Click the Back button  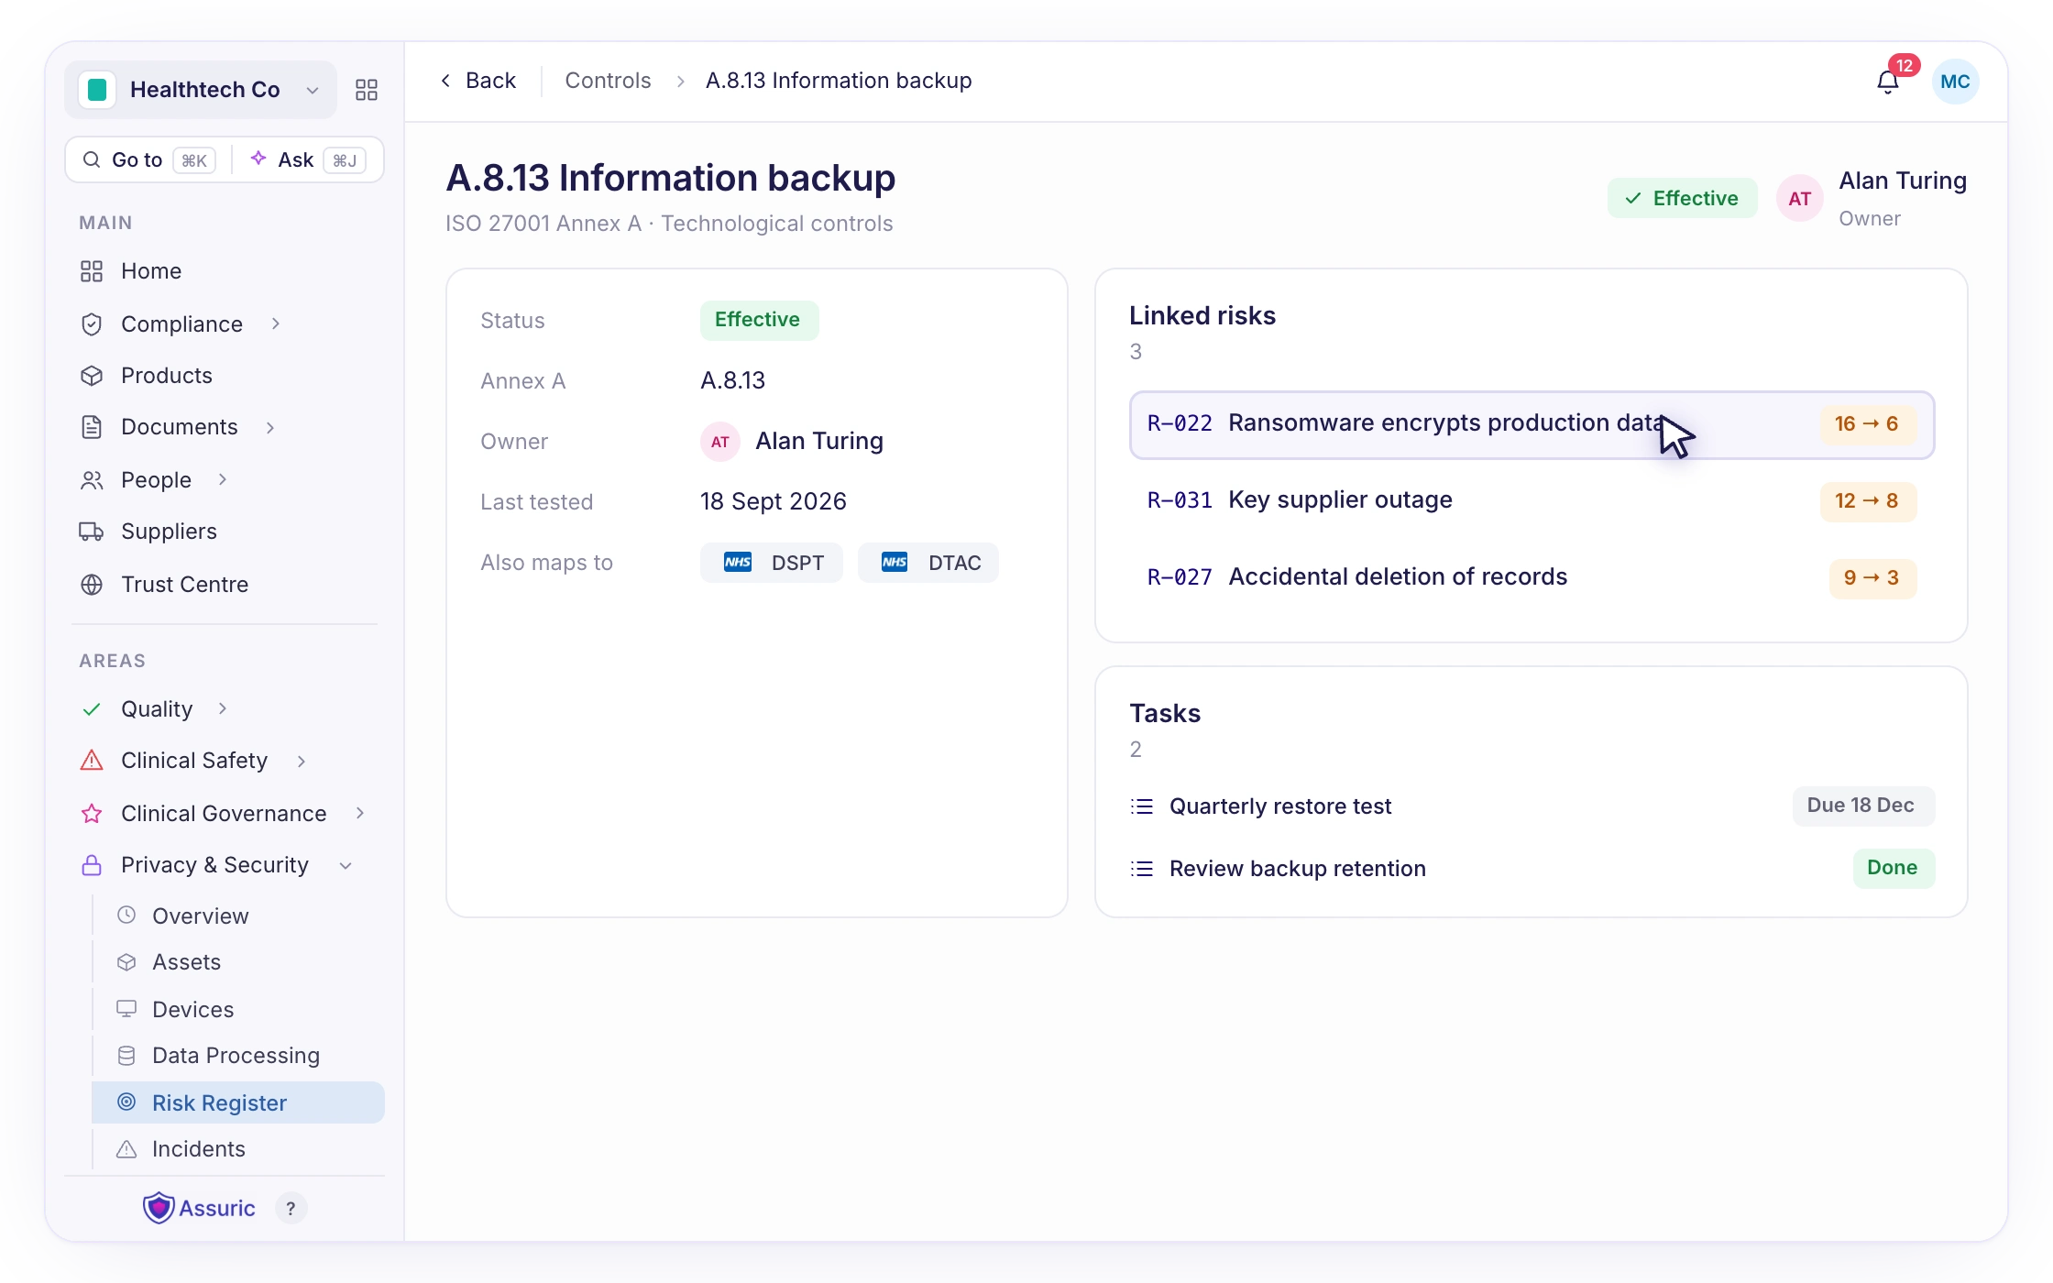pos(478,81)
